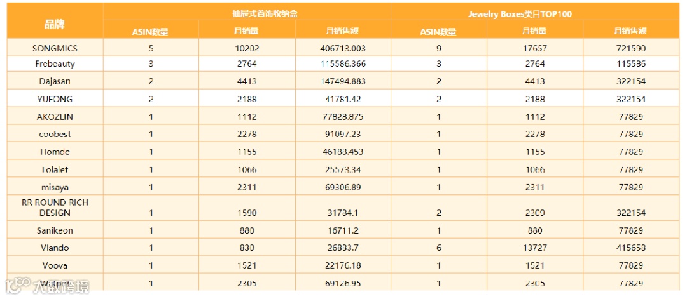This screenshot has width=687, height=299.
Task: Select the Dajasan brand cell
Action: pos(55,81)
